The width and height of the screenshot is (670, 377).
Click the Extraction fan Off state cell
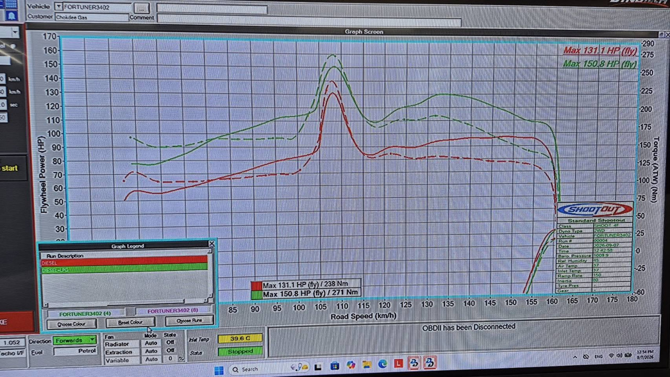click(x=170, y=350)
